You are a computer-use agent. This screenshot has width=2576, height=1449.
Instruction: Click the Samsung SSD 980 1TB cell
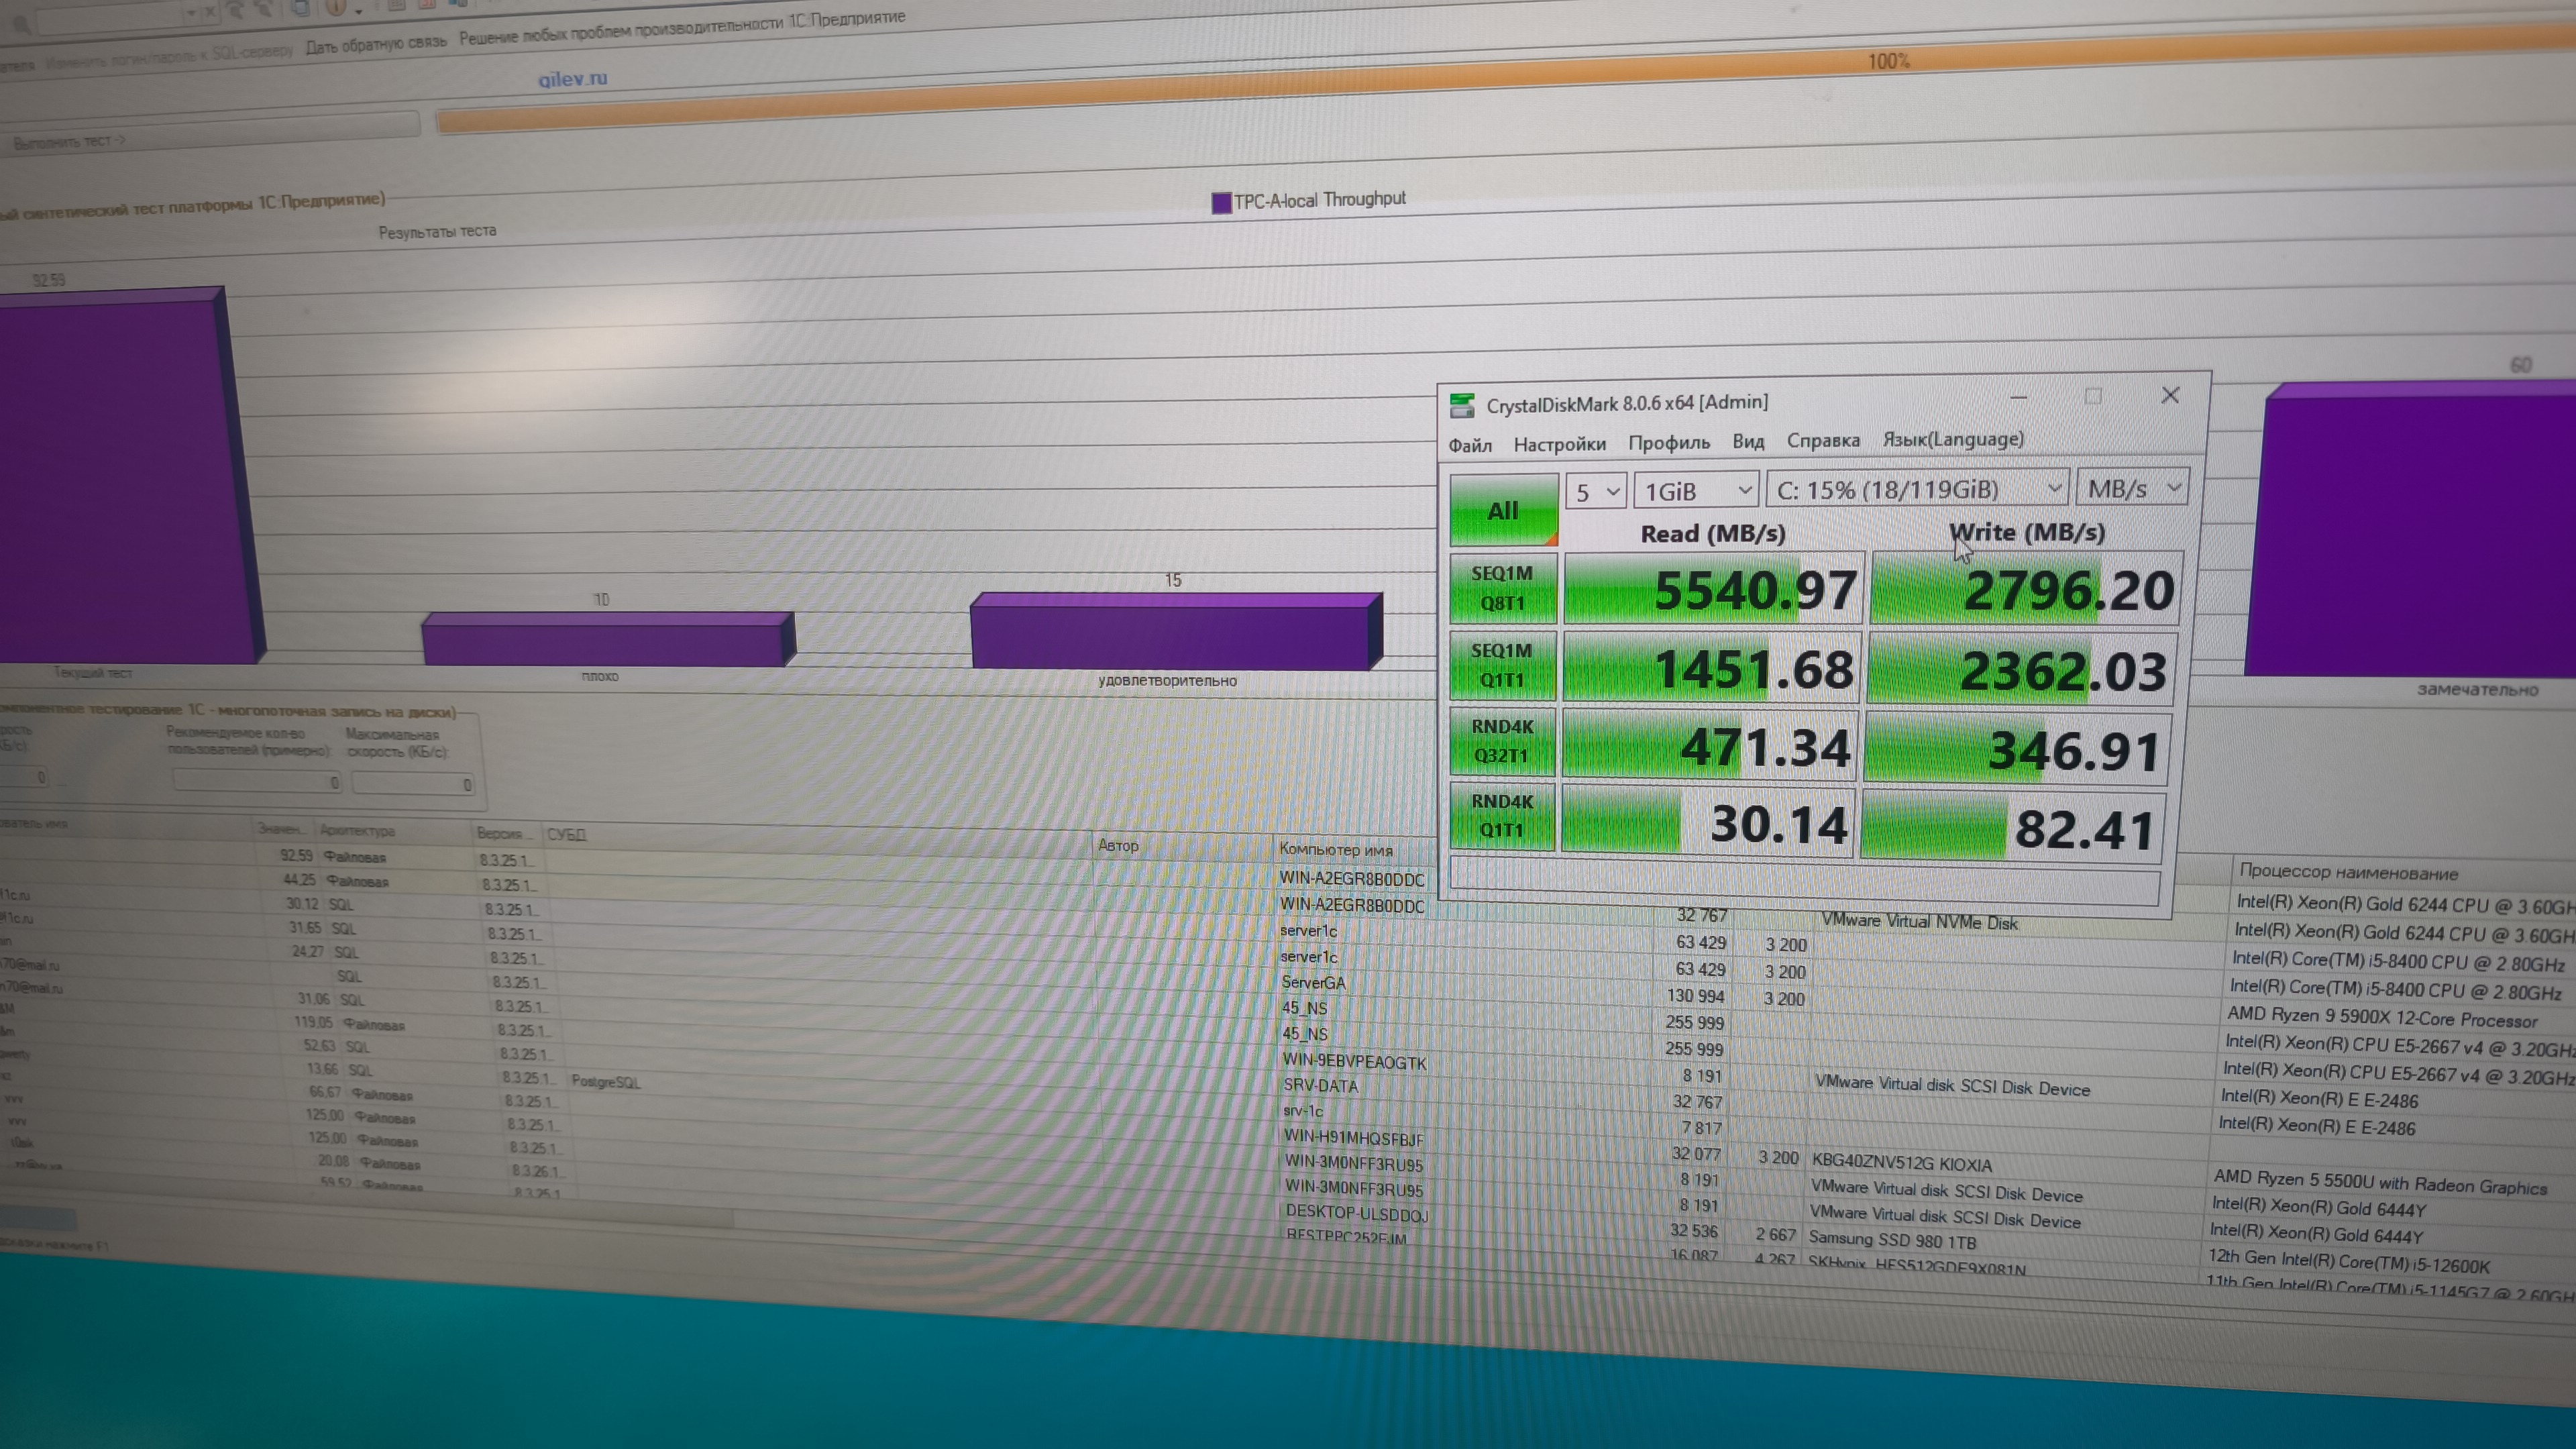(x=1892, y=1240)
